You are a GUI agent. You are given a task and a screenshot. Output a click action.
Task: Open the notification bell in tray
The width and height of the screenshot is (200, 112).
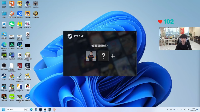pos(197,110)
